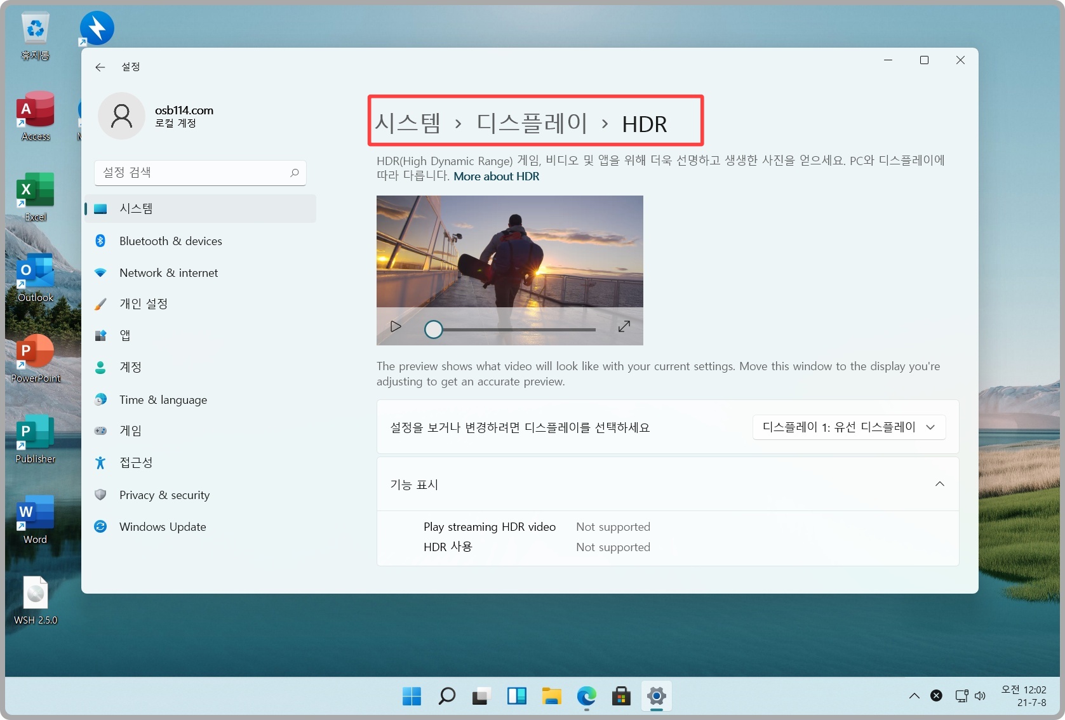Open the More about HDR link
This screenshot has height=720, width=1065.
point(496,176)
